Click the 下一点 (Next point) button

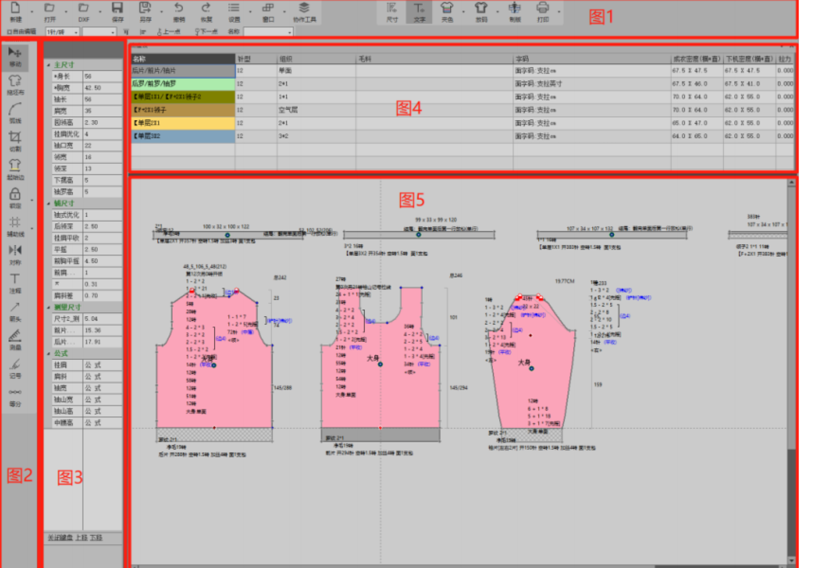(x=206, y=32)
